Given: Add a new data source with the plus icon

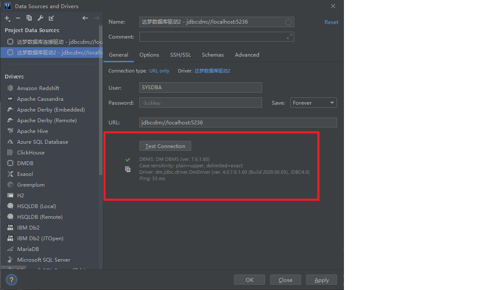Looking at the screenshot, I should (x=7, y=18).
